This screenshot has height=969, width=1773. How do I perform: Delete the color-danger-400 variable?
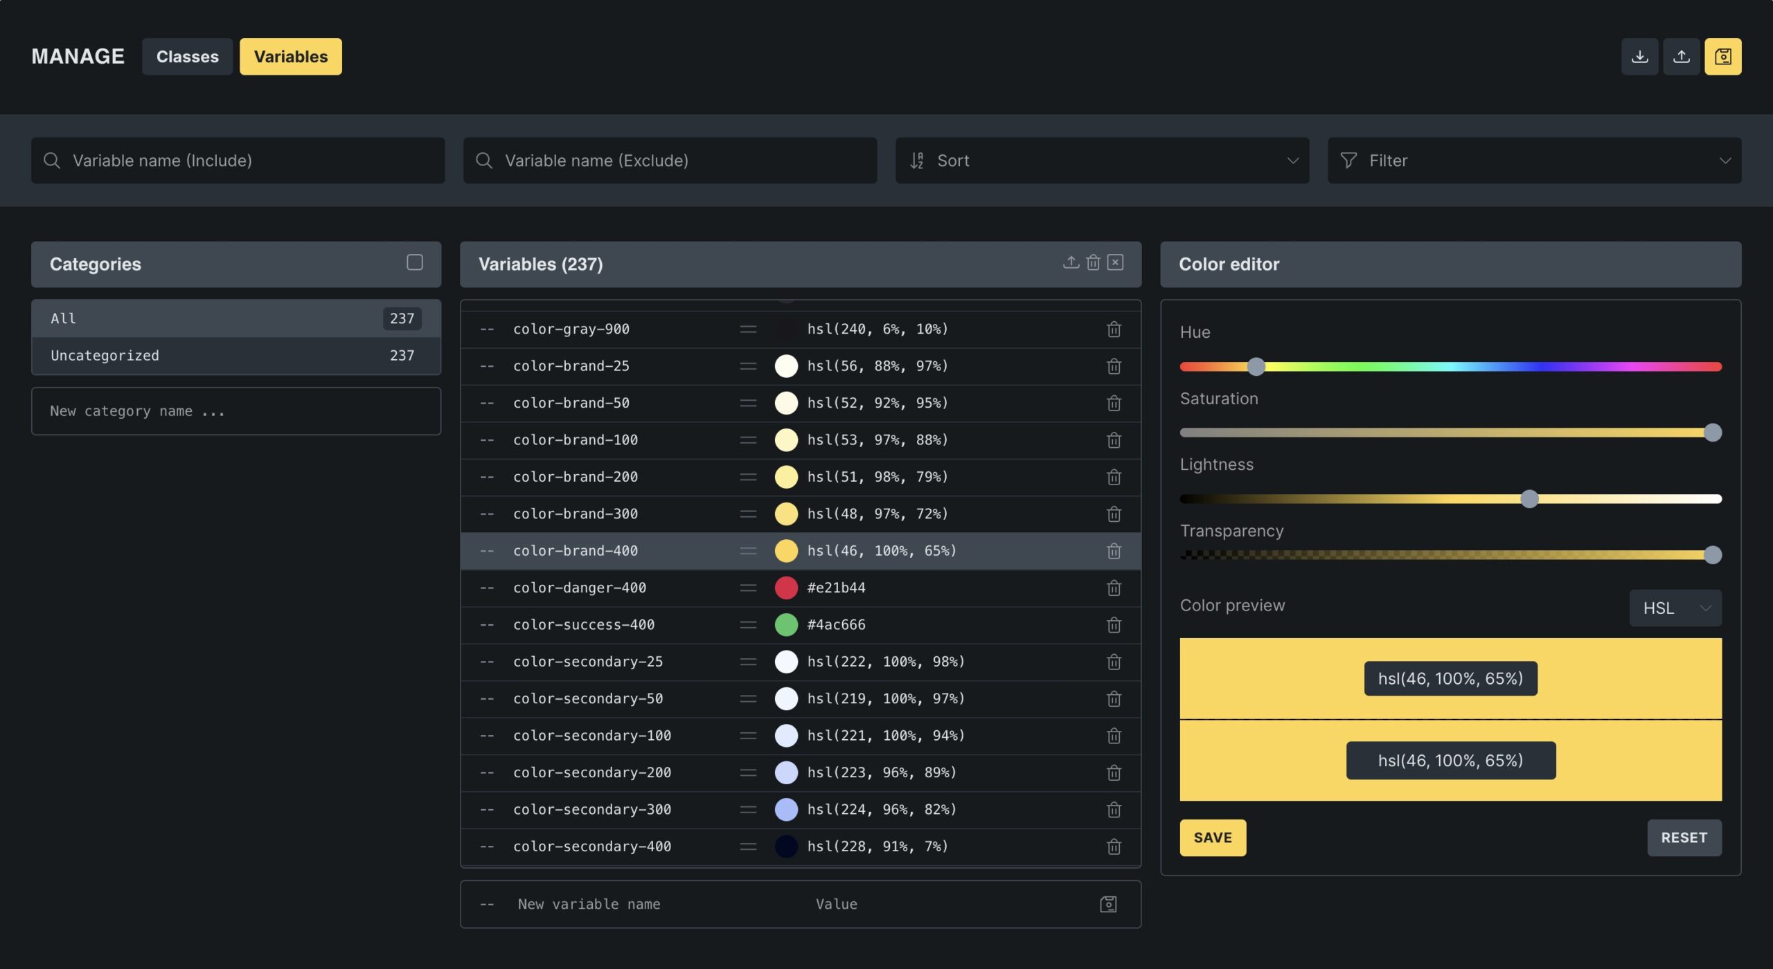1114,588
